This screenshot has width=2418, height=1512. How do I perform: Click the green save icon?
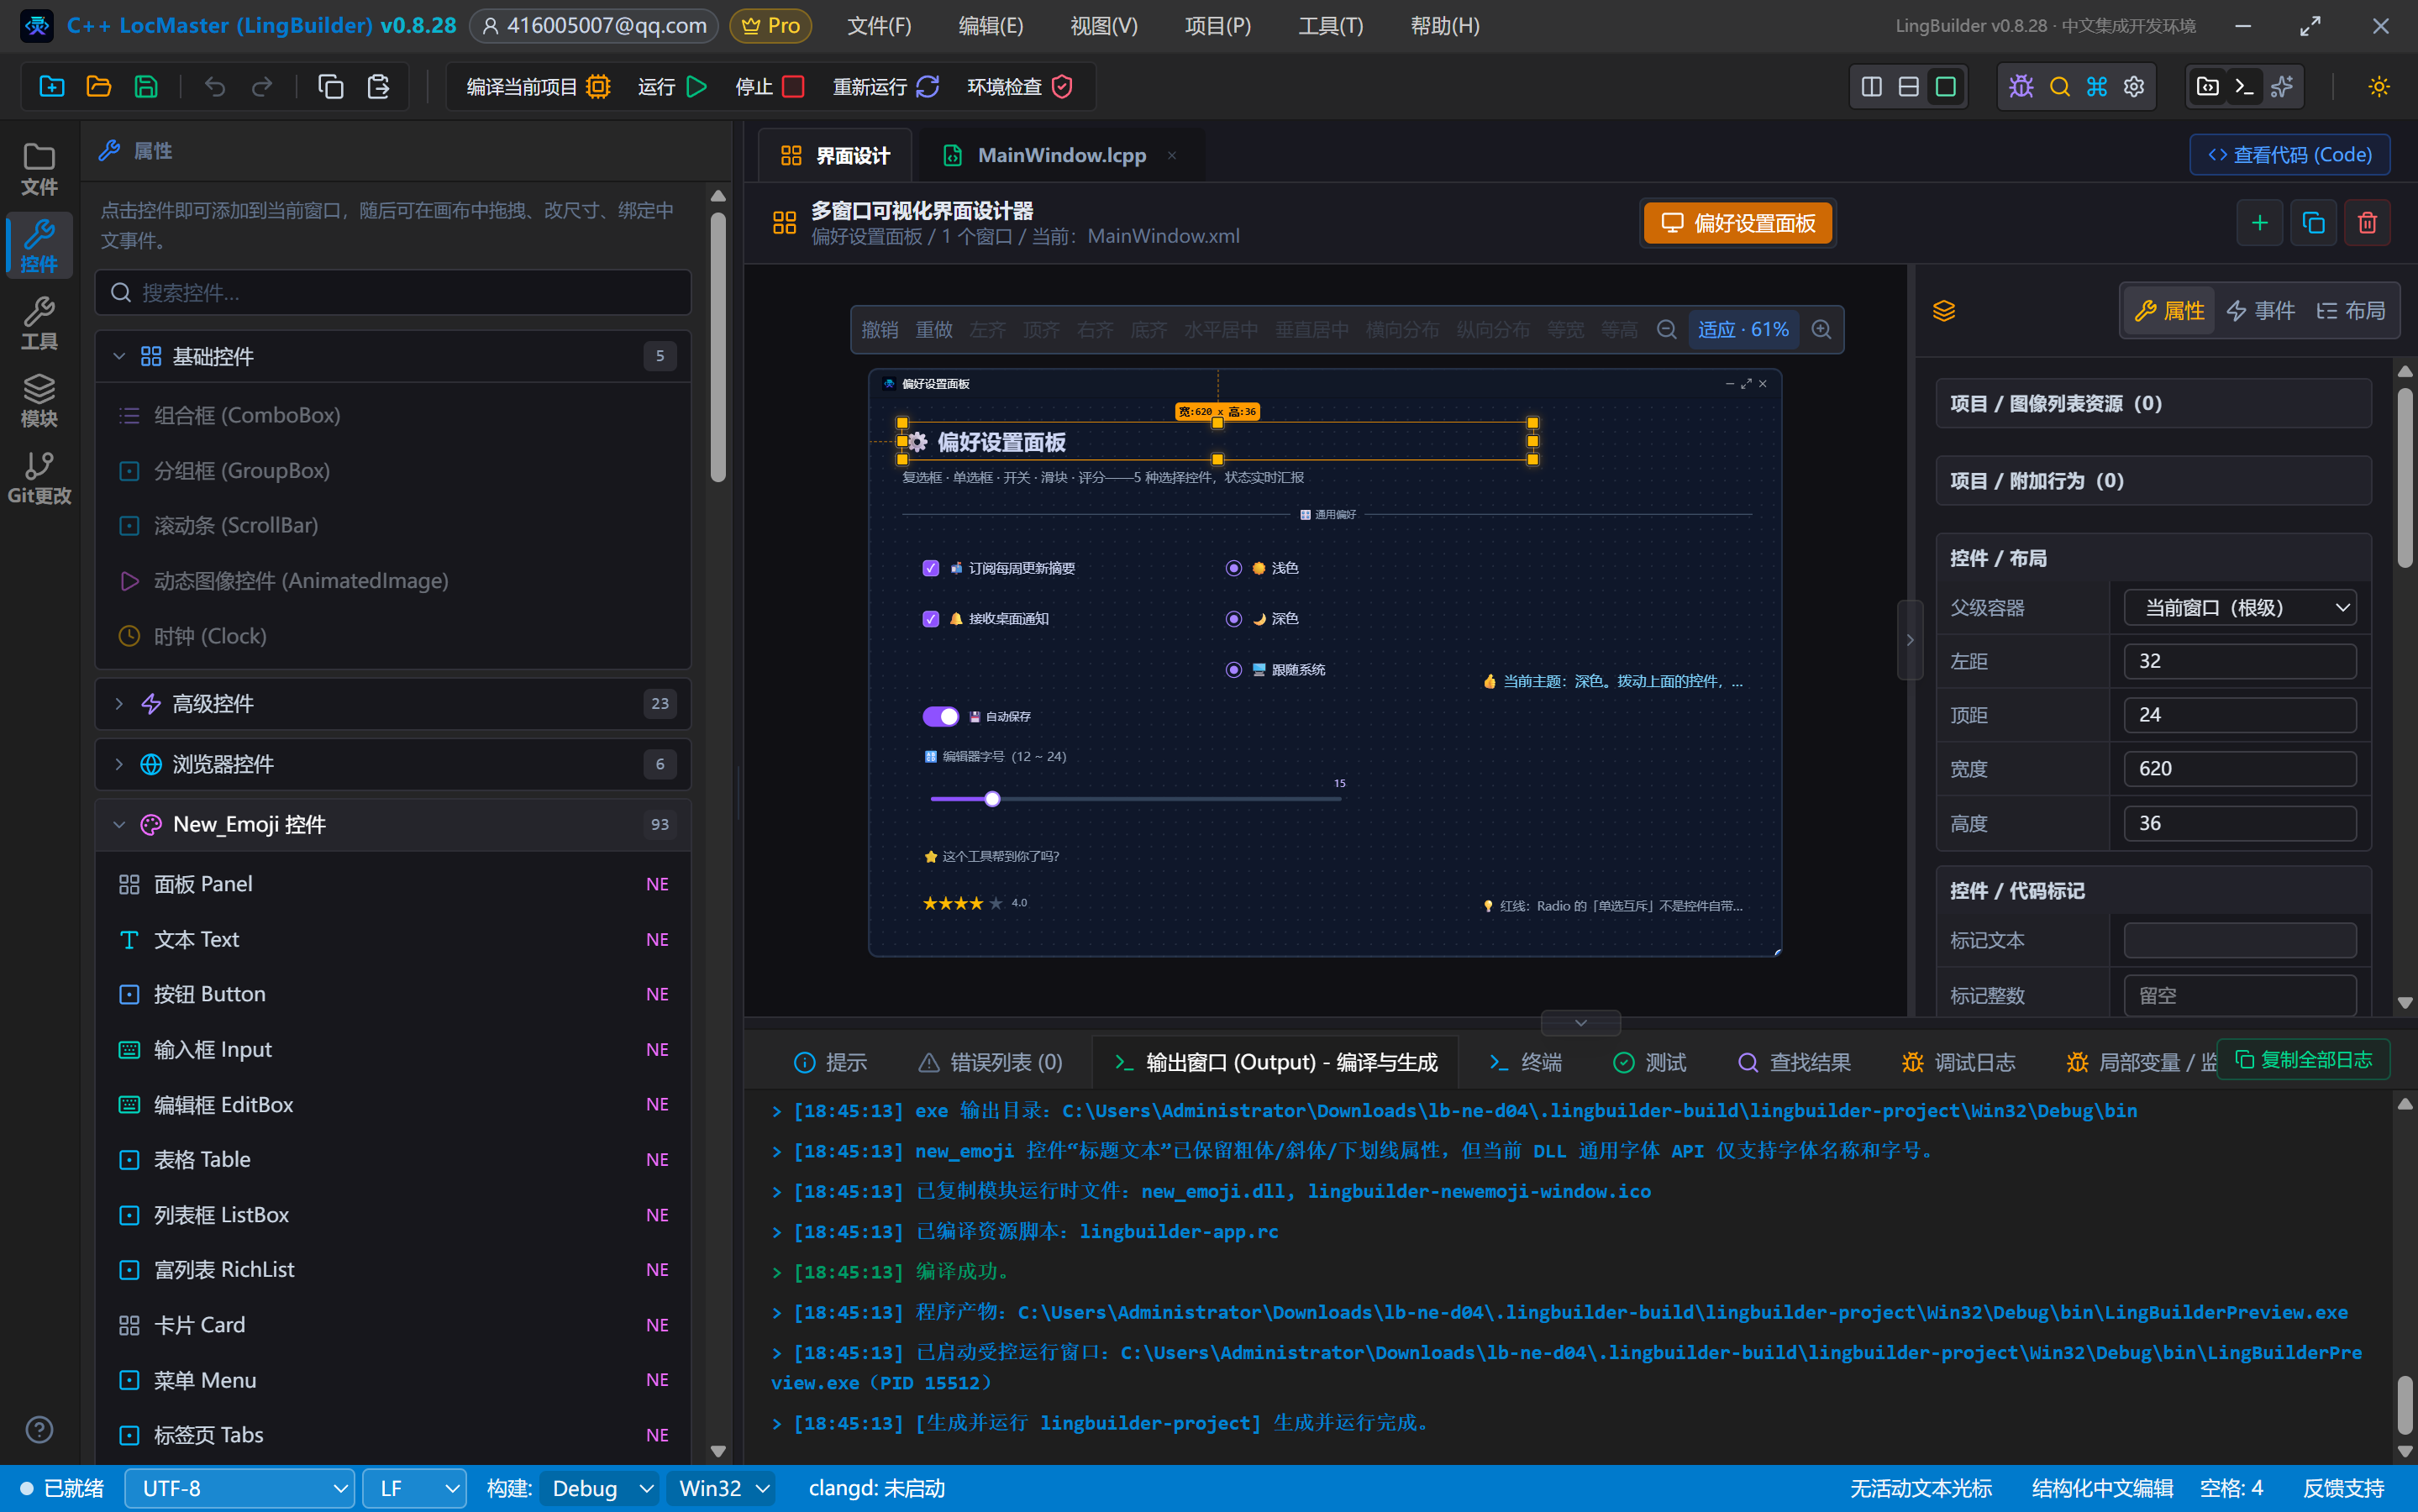146,87
